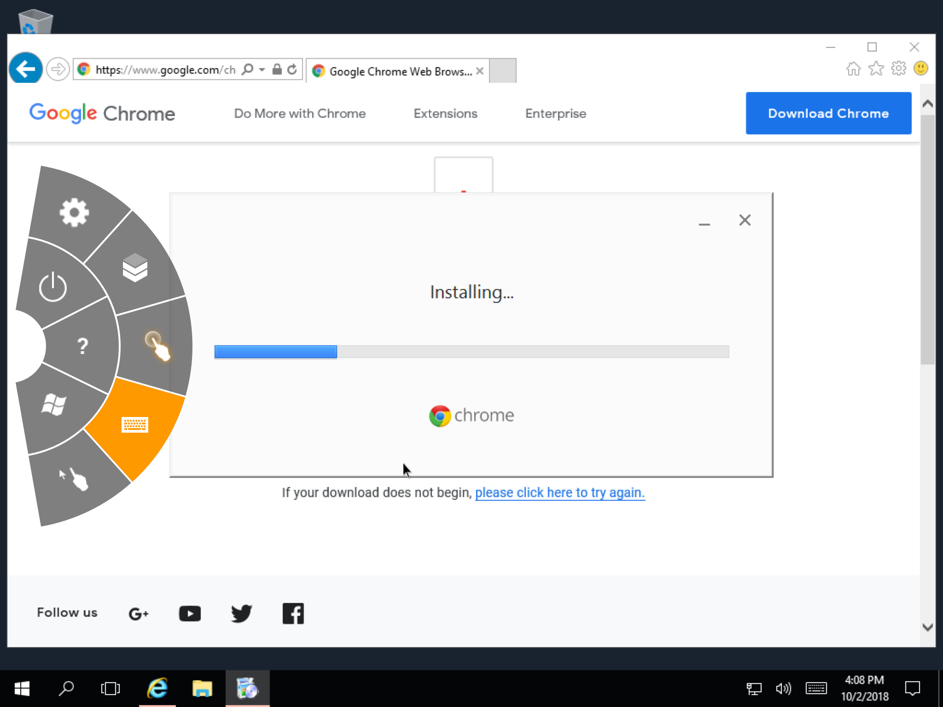Viewport: 943px width, 707px height.
Task: Click the address bar search magnifier icon
Action: 247,70
